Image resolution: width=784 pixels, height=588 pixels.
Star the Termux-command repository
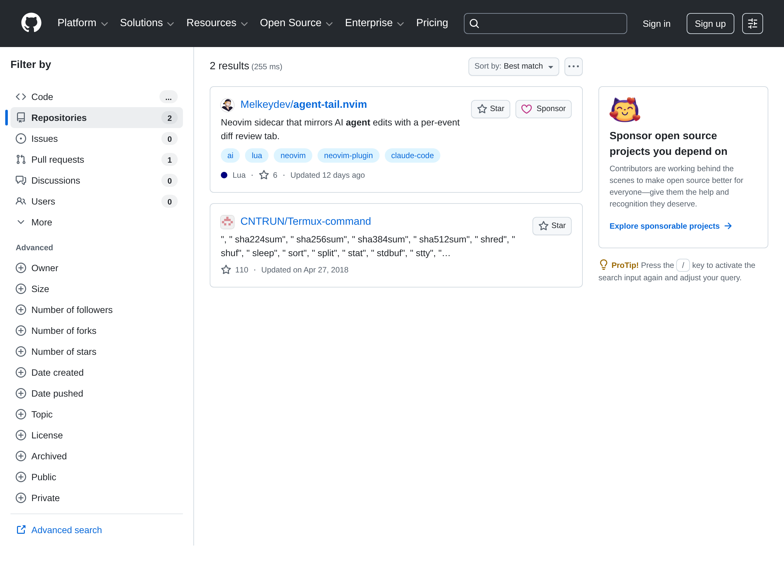(x=551, y=226)
